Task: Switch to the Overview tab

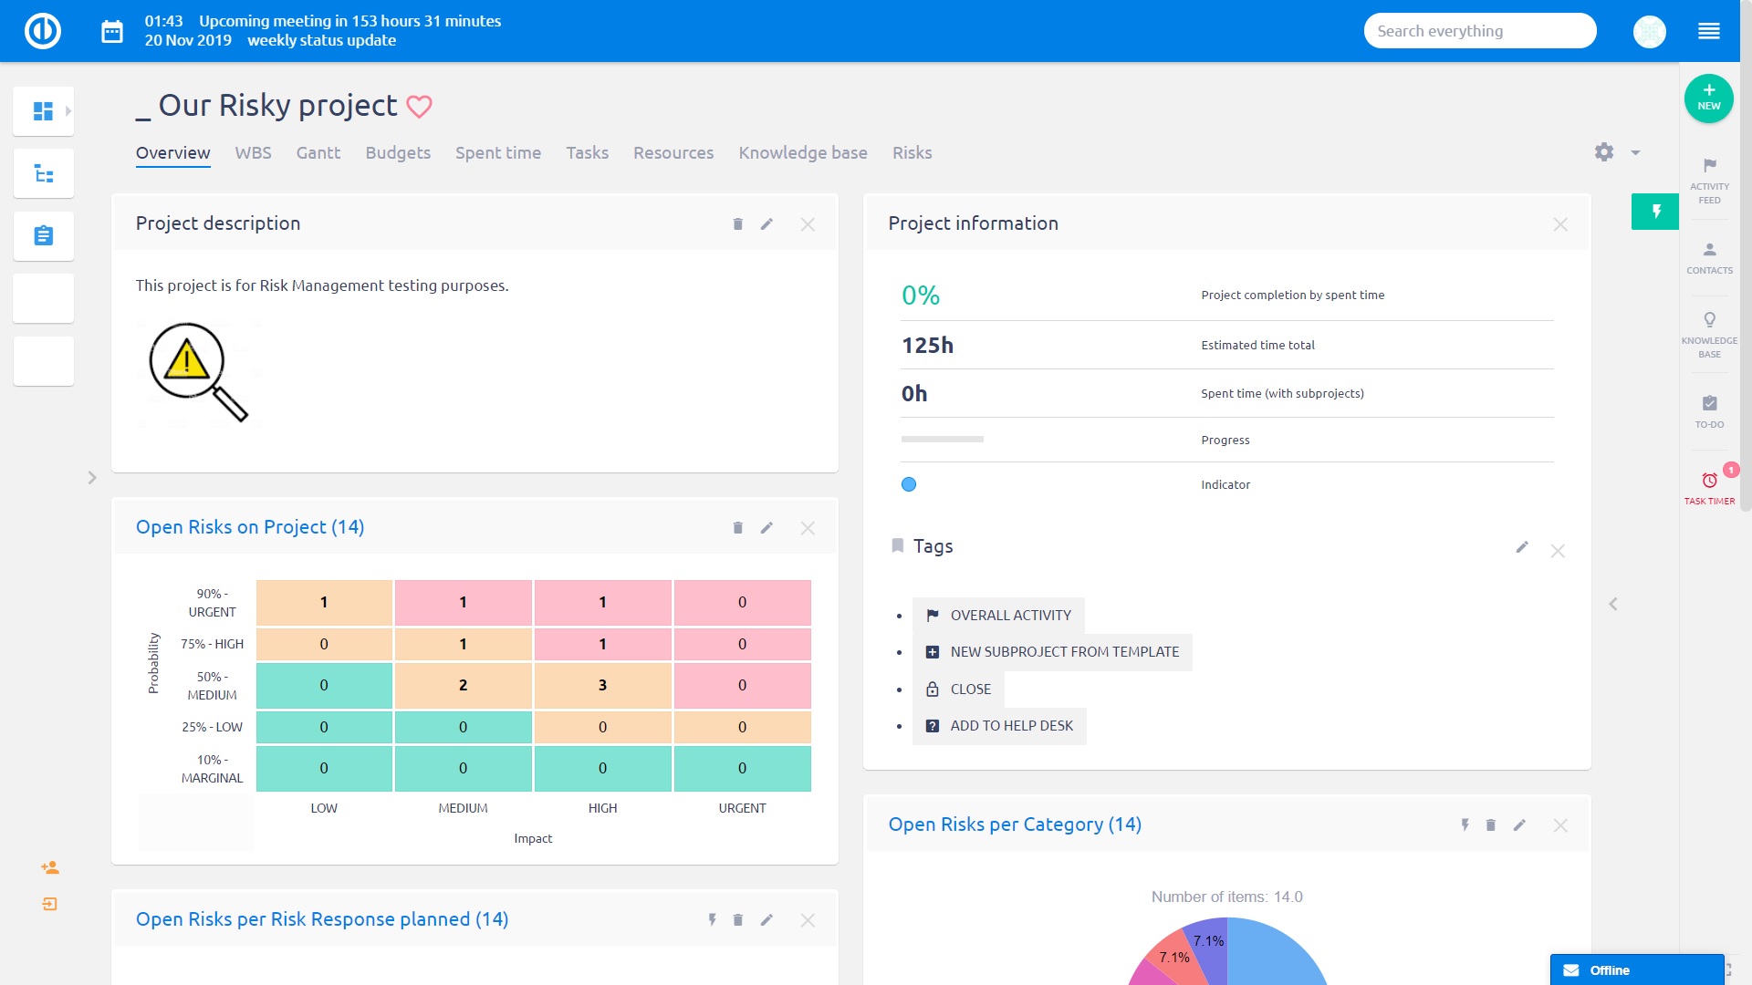Action: [x=172, y=153]
